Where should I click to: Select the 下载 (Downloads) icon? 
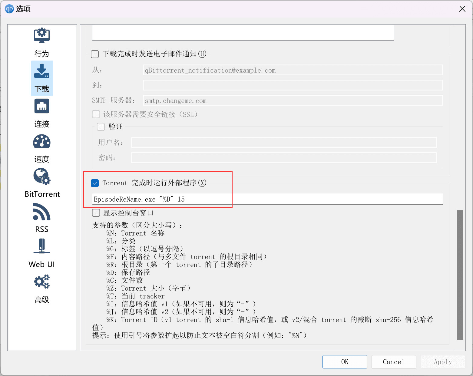(42, 71)
